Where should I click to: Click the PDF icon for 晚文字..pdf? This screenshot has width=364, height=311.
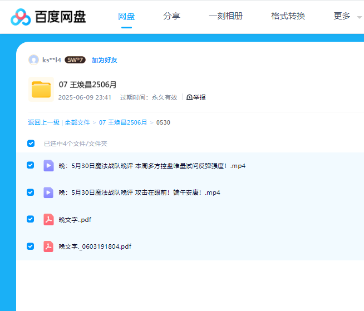click(x=49, y=219)
